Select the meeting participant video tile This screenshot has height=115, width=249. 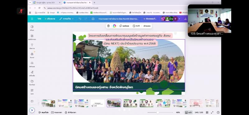tap(209, 21)
